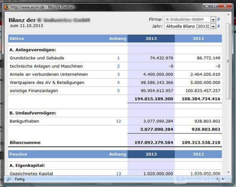This screenshot has height=187, width=236.
Task: Click the 2013 value 4.400.000.000
Action: point(158,74)
